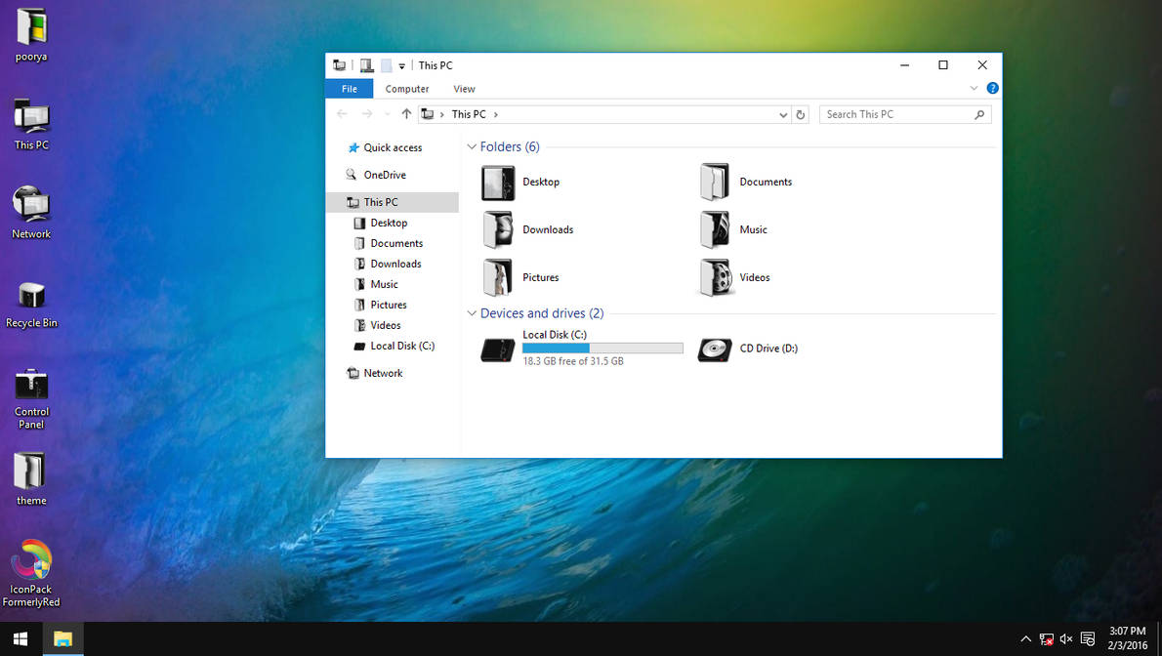Unmute the volume in the system tray
1162x656 pixels.
1066,639
